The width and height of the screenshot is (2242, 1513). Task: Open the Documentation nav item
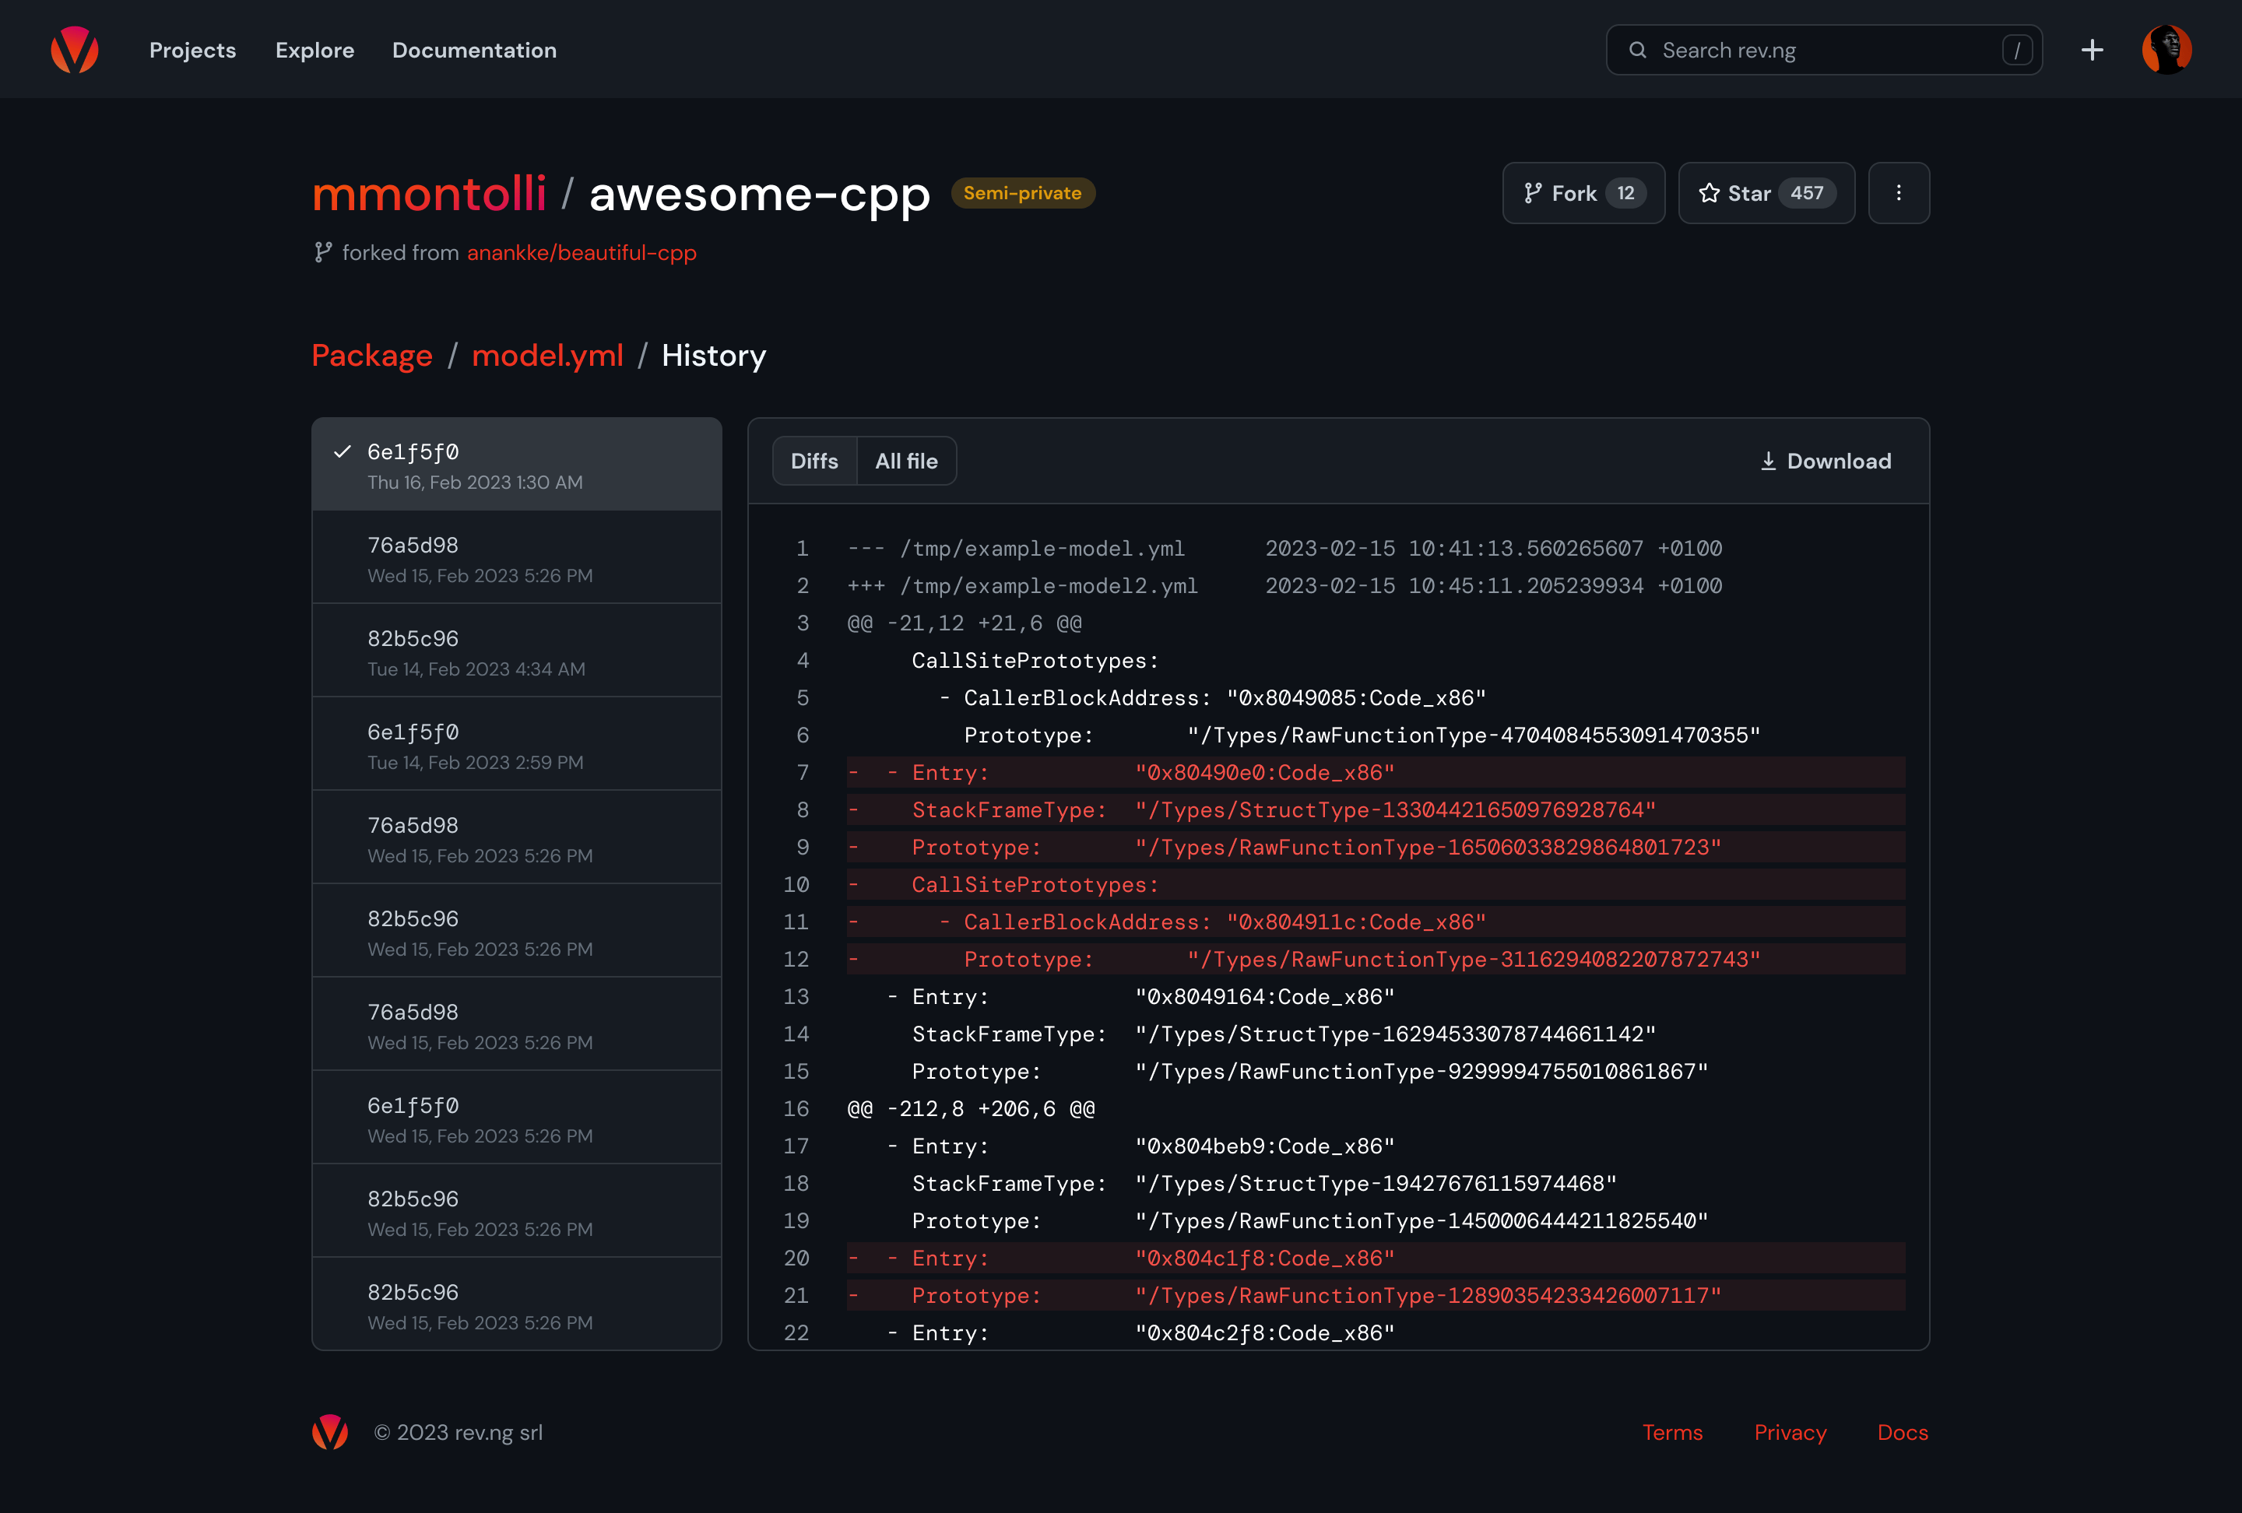coord(473,50)
